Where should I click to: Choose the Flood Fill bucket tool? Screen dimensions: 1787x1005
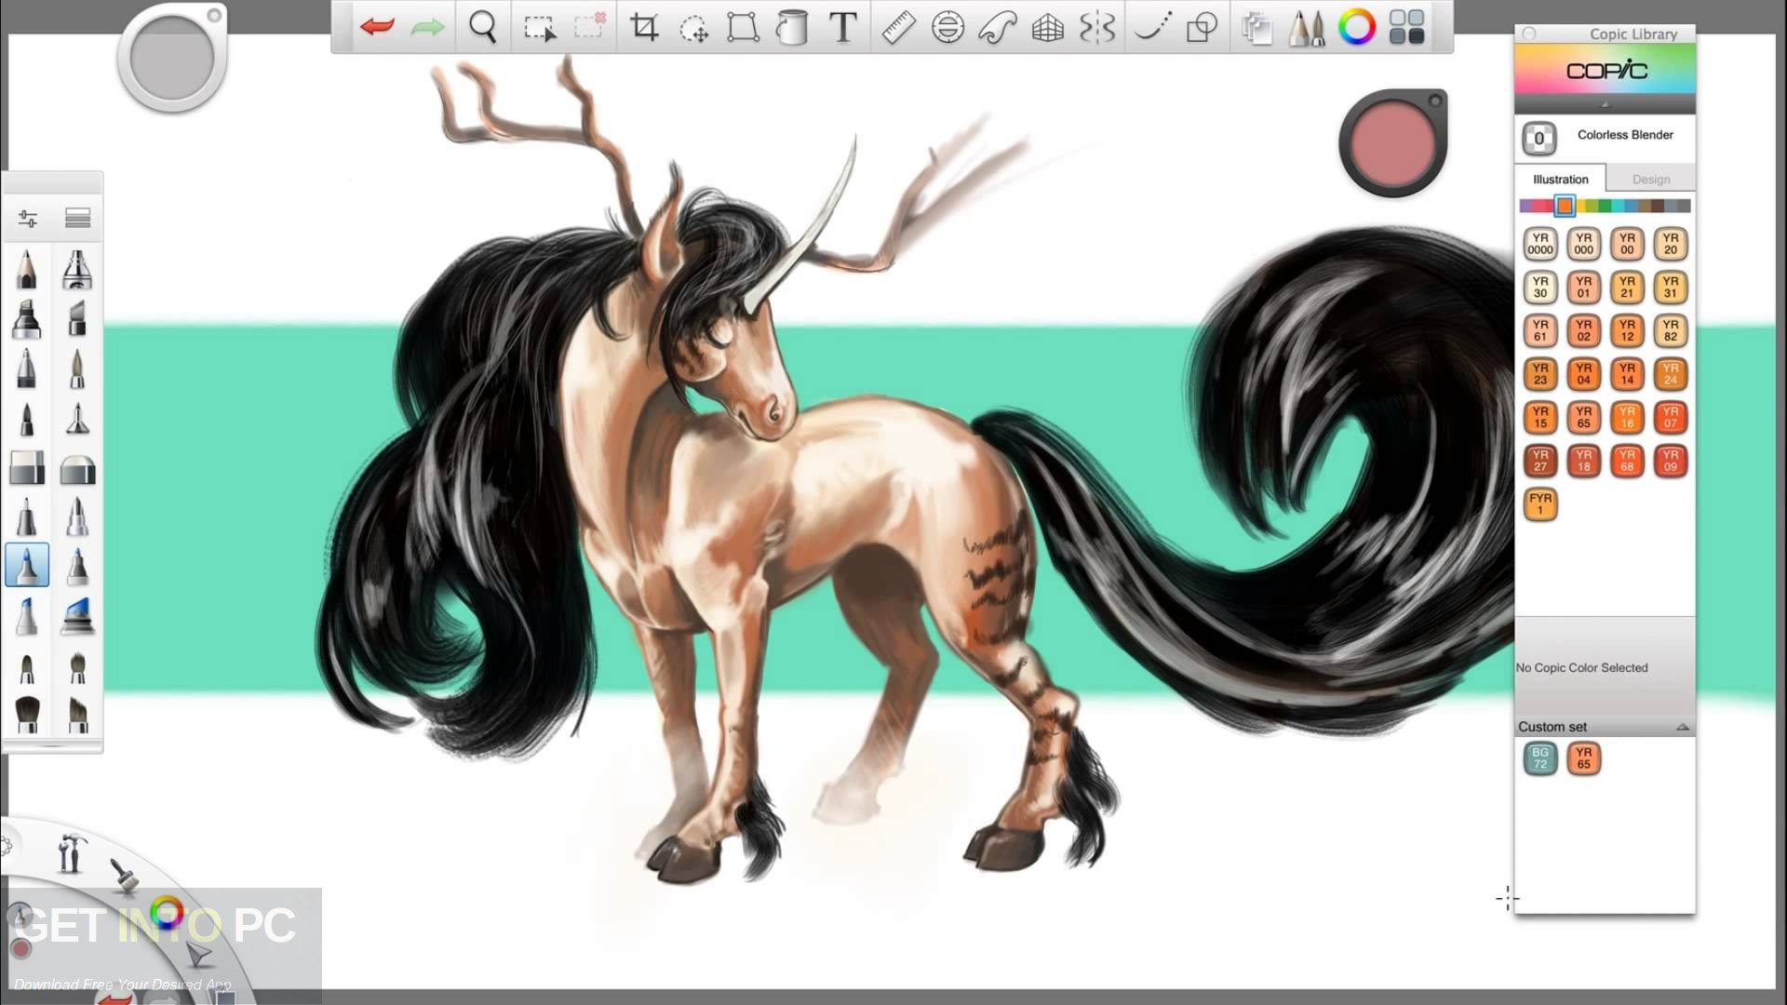click(792, 27)
